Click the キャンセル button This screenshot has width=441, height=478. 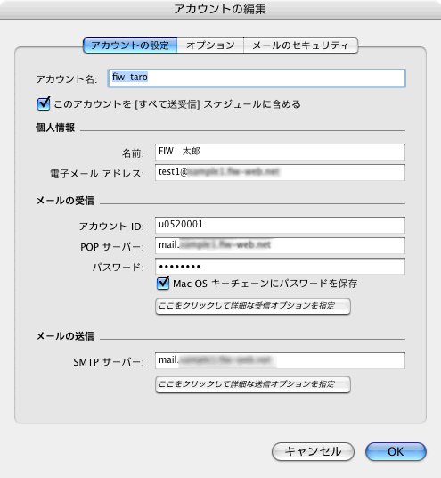313,451
